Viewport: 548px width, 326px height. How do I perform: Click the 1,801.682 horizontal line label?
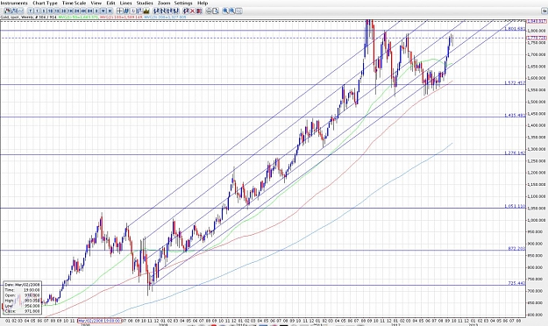pos(515,29)
